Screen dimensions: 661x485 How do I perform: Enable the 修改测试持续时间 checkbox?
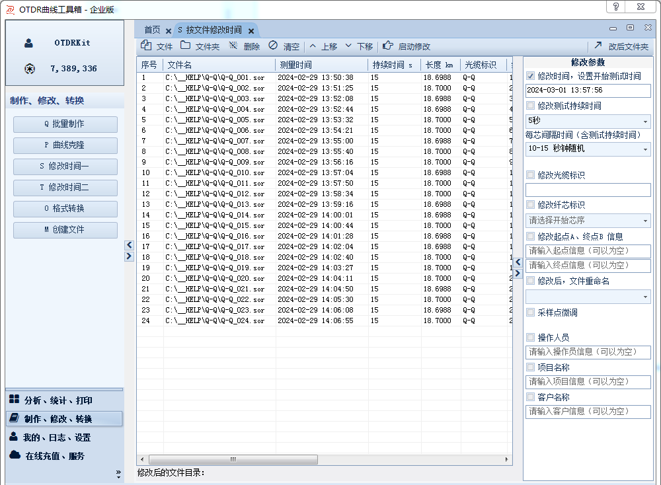[531, 106]
